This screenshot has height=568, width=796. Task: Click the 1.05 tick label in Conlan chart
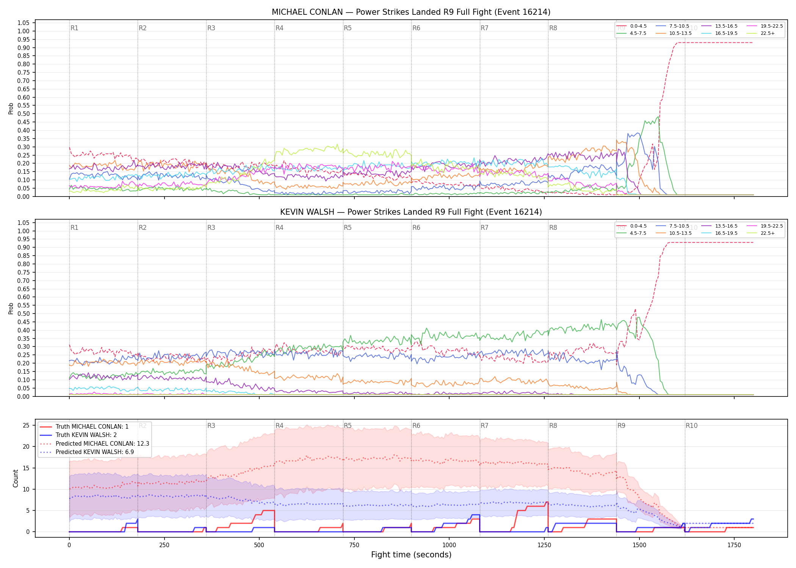(x=24, y=23)
